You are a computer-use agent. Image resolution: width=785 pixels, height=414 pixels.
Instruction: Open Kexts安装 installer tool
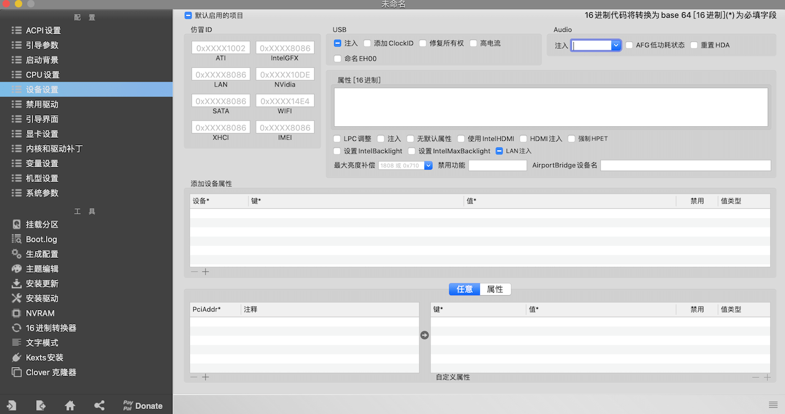pyautogui.click(x=44, y=358)
